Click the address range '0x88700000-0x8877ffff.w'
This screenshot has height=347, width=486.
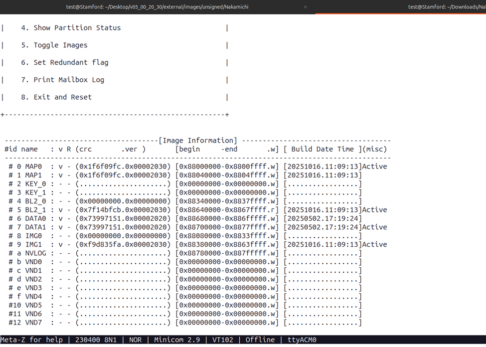click(x=227, y=227)
